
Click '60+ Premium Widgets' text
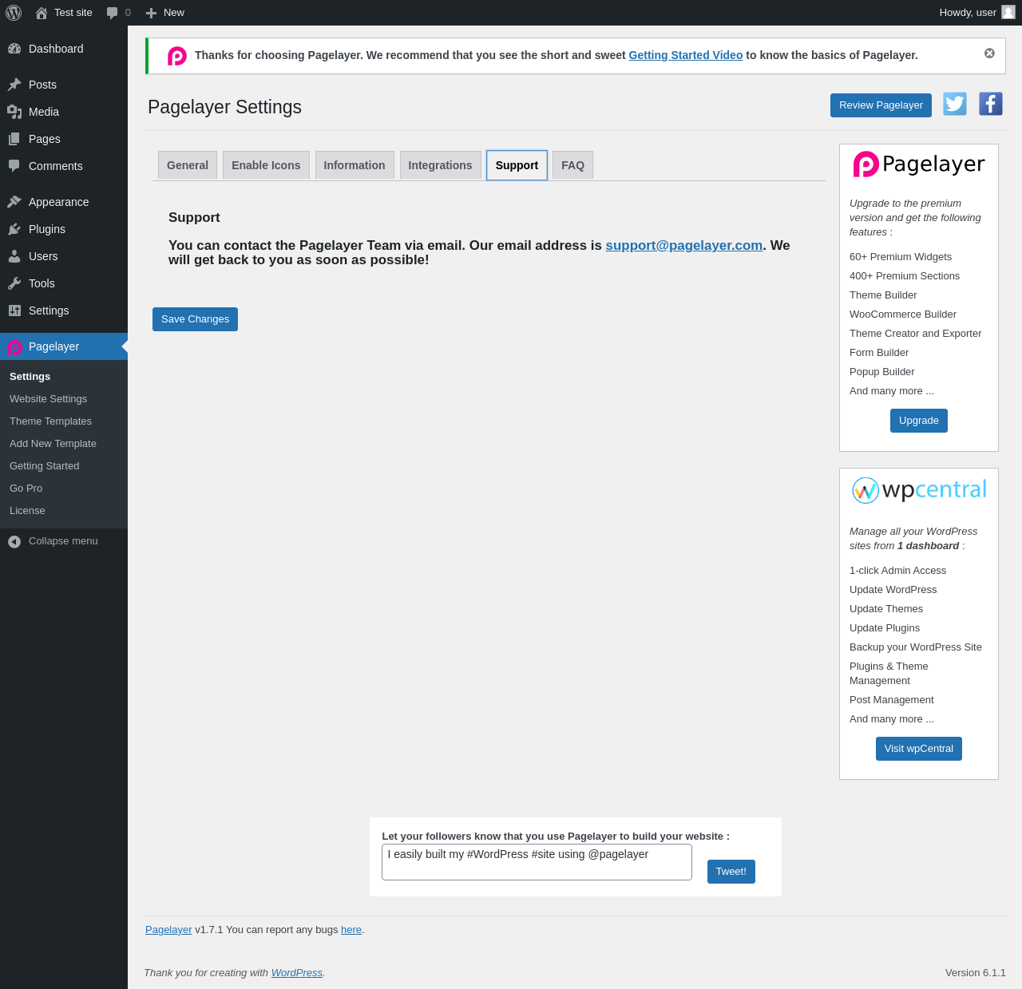tap(901, 257)
